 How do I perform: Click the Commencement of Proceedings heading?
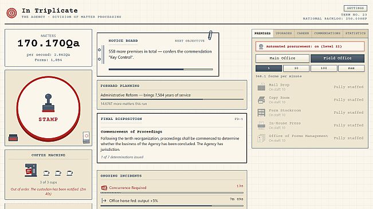pos(131,132)
